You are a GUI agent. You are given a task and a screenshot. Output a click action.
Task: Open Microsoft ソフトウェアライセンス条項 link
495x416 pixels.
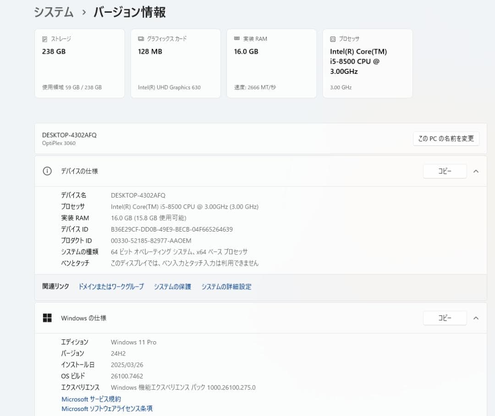(107, 408)
